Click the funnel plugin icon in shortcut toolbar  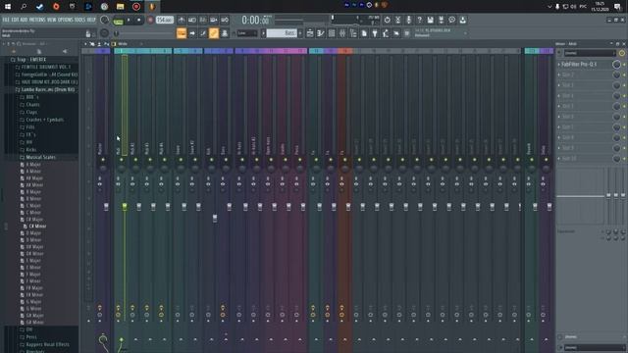375,33
